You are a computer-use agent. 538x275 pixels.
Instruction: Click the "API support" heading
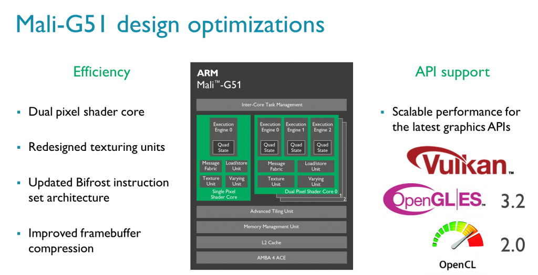[452, 72]
